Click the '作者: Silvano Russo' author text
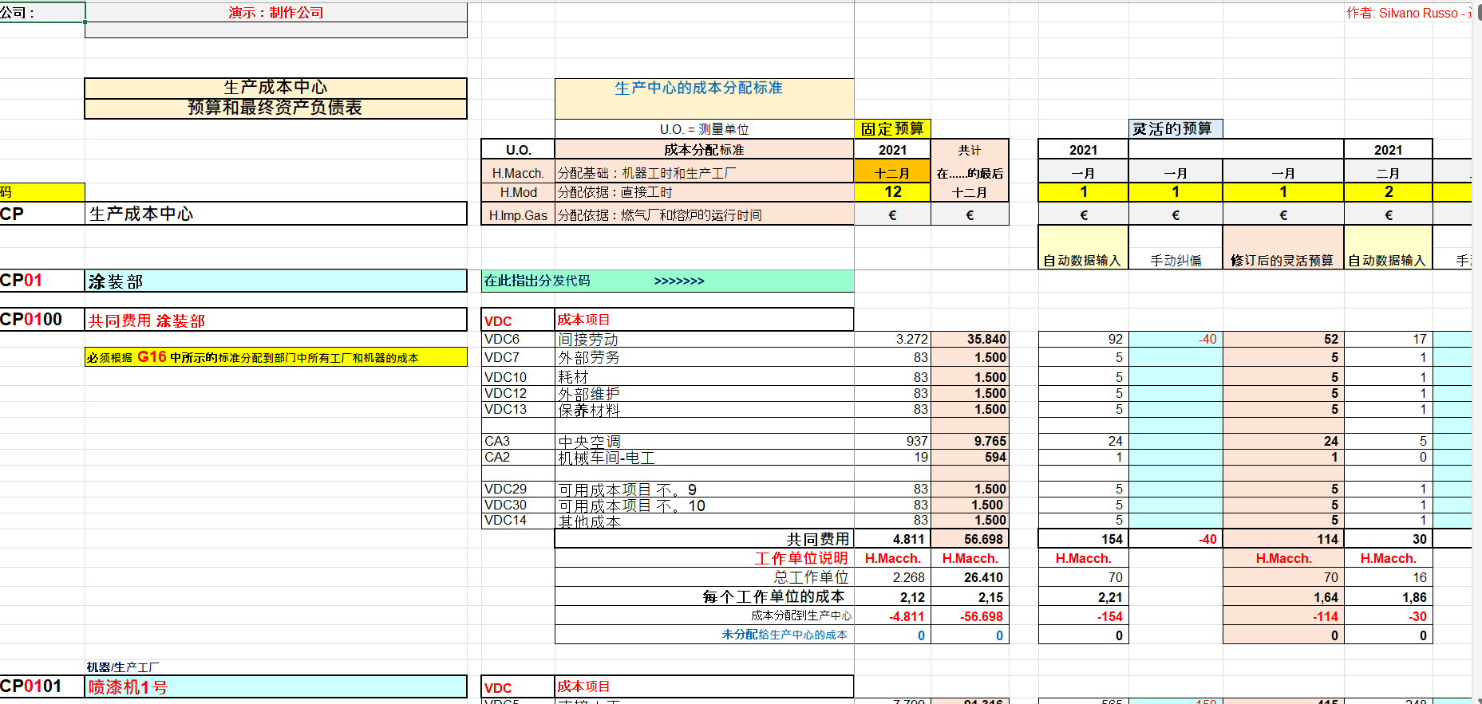This screenshot has width=1482, height=704. [1409, 13]
